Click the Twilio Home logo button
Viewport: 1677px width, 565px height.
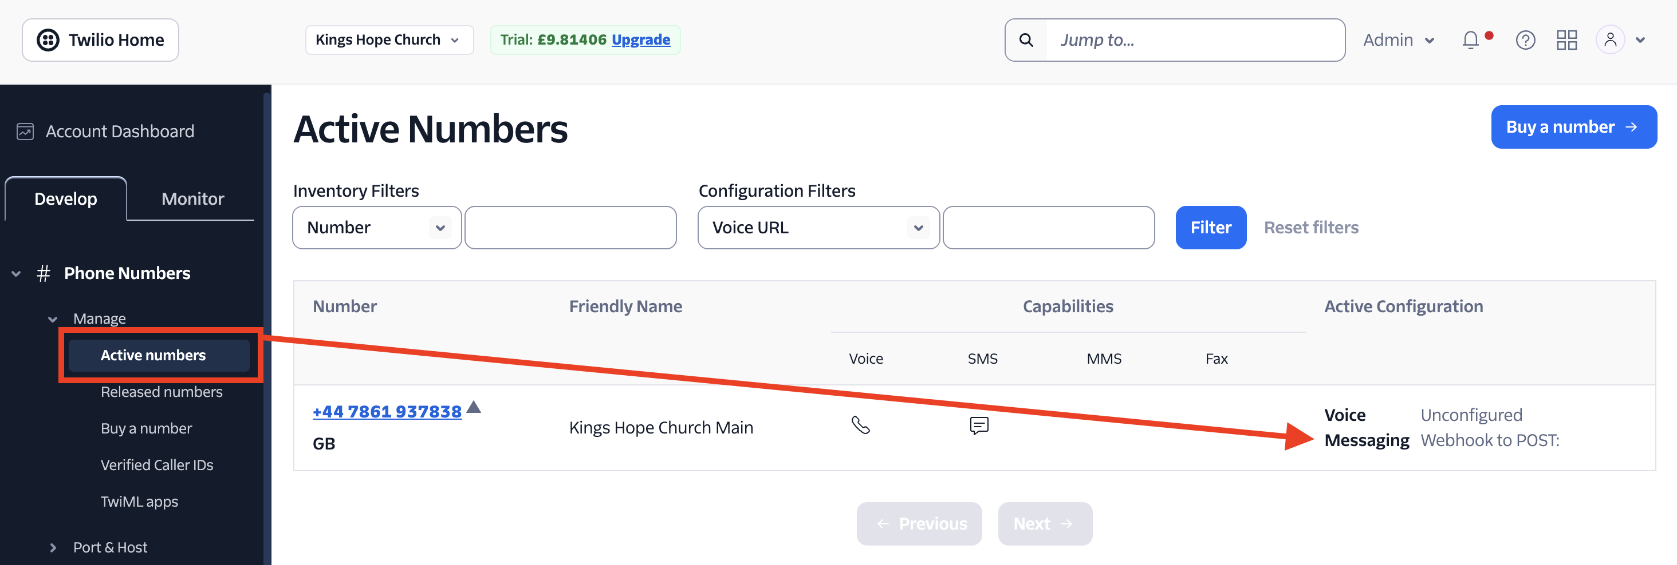[100, 40]
